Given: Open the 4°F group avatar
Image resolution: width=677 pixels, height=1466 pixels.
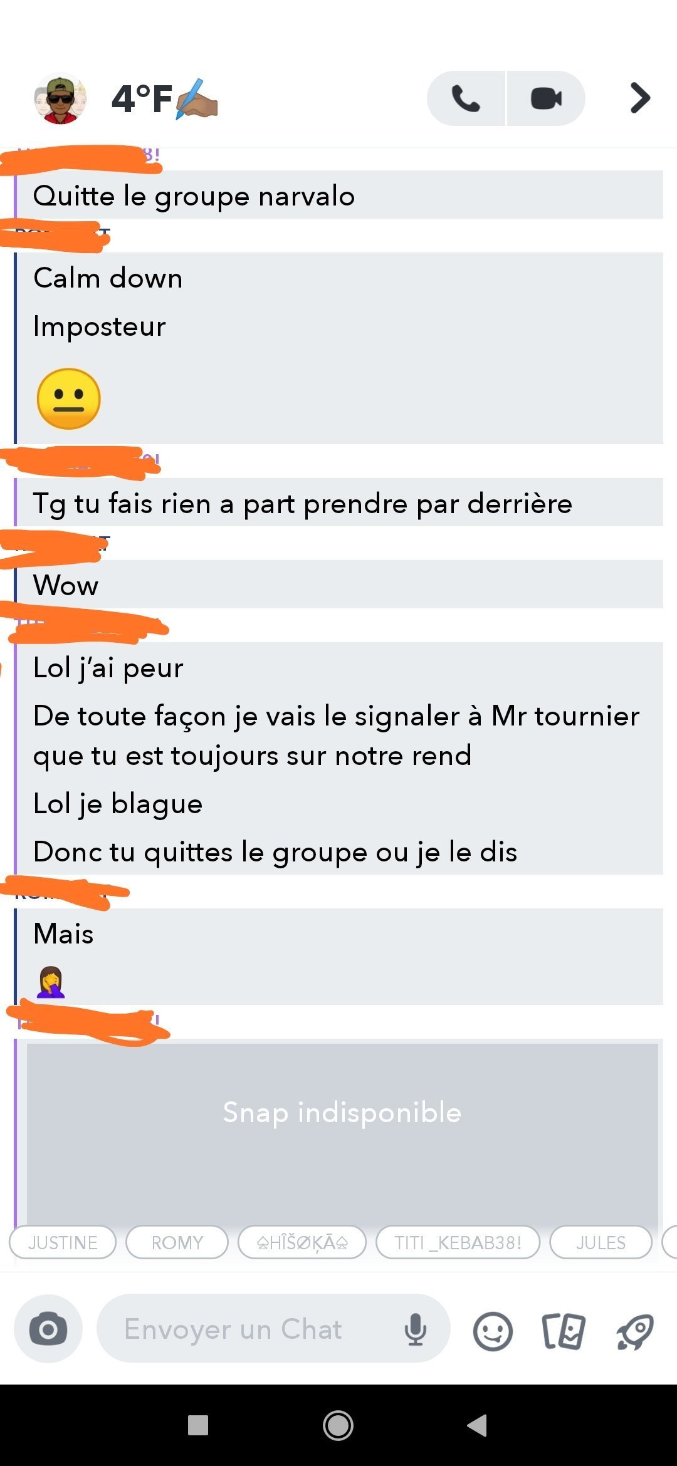Looking at the screenshot, I should click(x=60, y=98).
